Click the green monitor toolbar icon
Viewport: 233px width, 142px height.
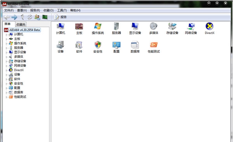click(45, 17)
